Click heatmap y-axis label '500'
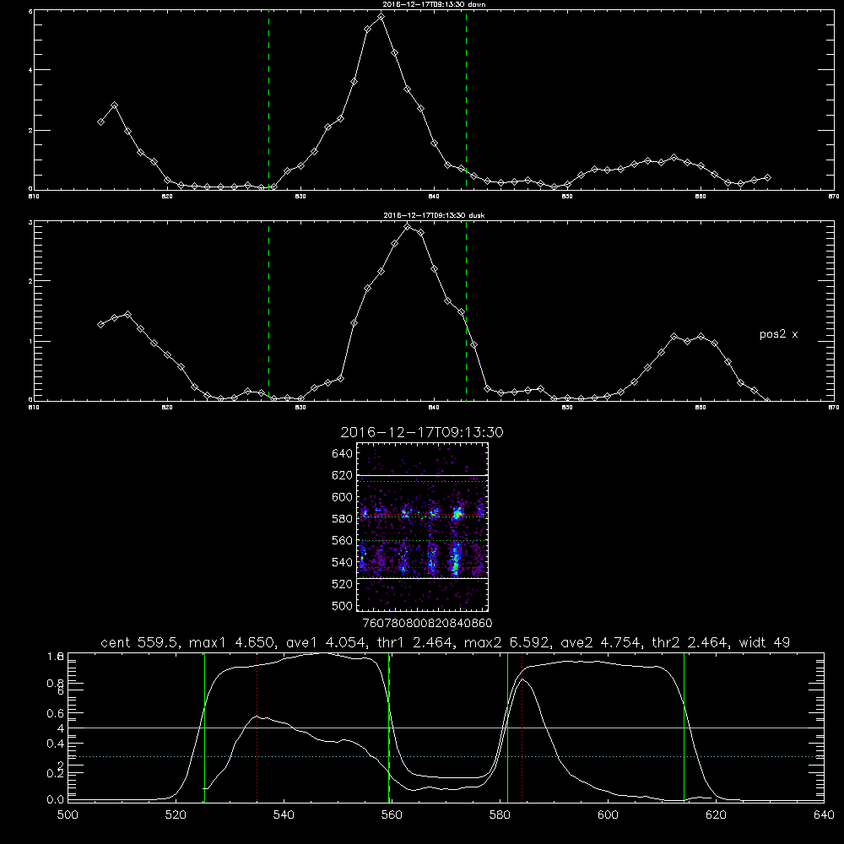Screen dimensions: 844x844 click(343, 605)
